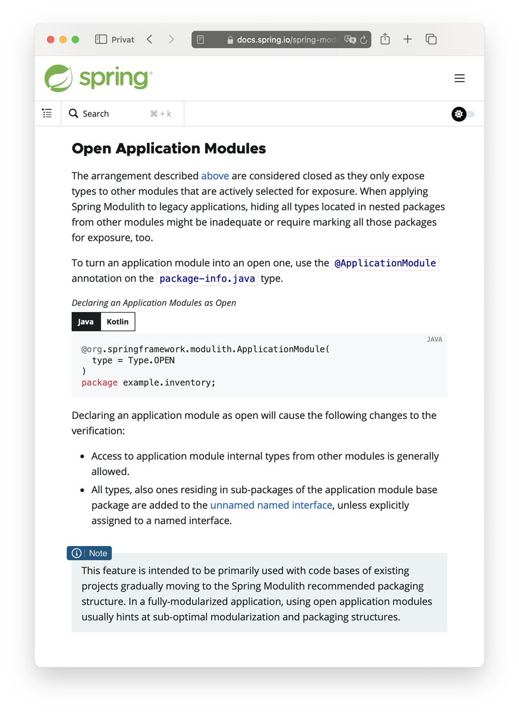This screenshot has height=713, width=519.
Task: Follow the 'above' link
Action: 215,176
